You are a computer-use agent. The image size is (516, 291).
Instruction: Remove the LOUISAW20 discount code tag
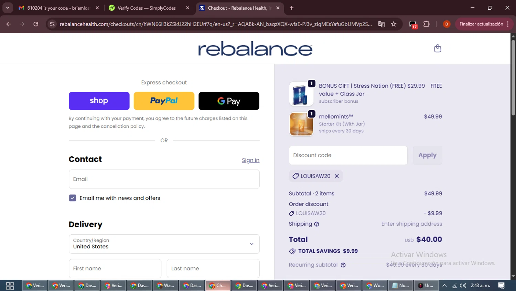point(337,176)
